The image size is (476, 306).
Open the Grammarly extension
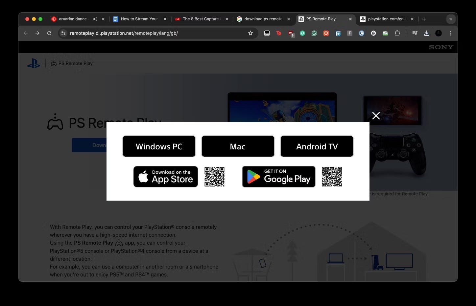click(314, 33)
